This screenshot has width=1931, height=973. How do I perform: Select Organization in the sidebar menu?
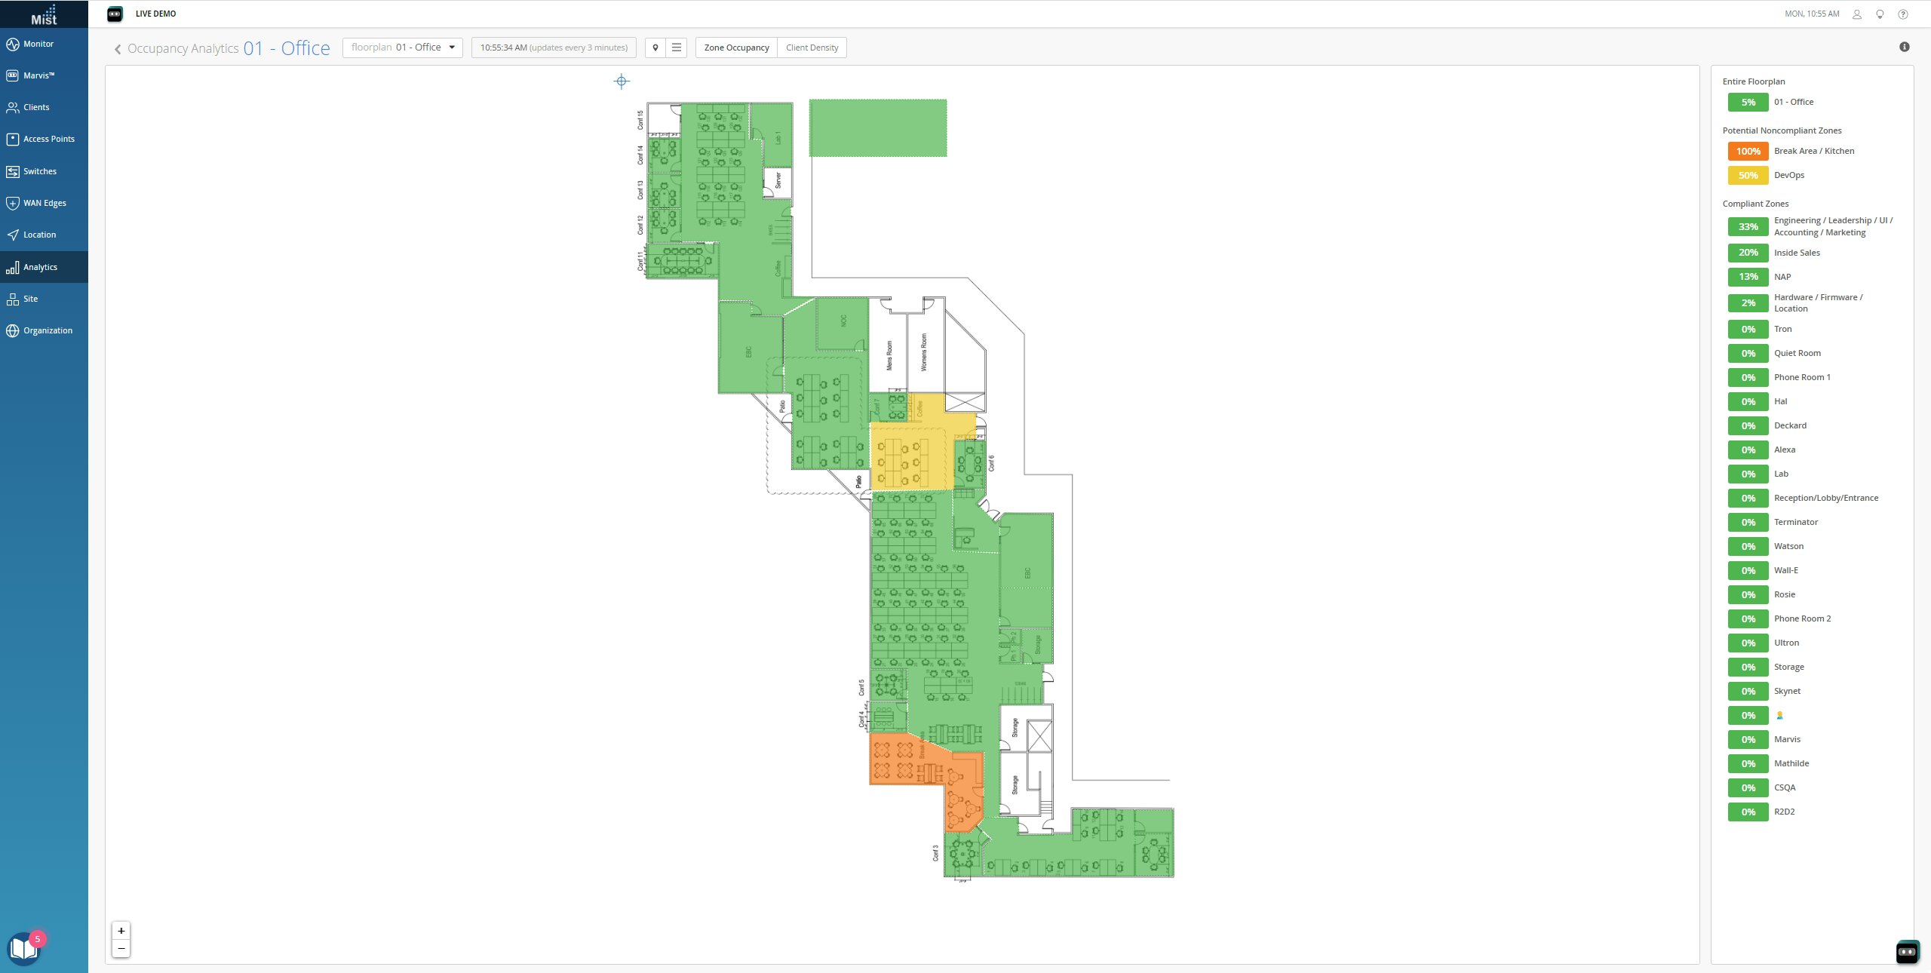pos(48,330)
